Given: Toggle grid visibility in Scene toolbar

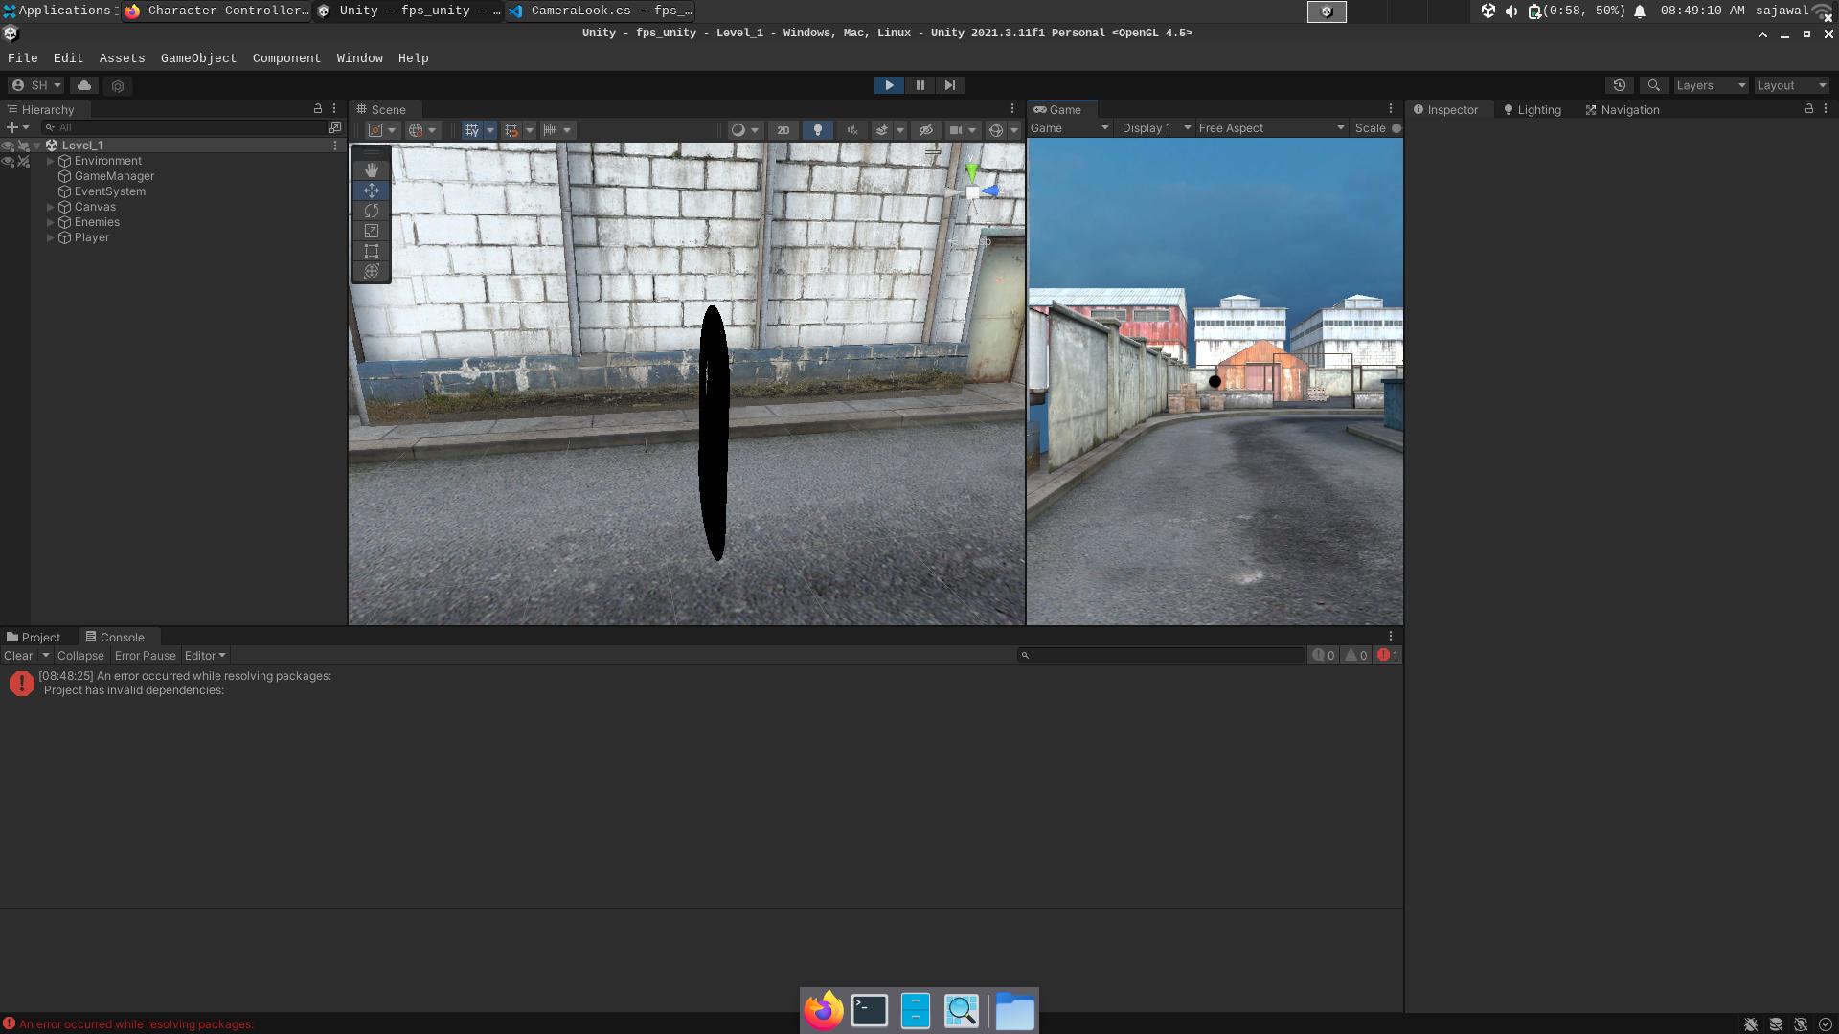Looking at the screenshot, I should click(472, 130).
